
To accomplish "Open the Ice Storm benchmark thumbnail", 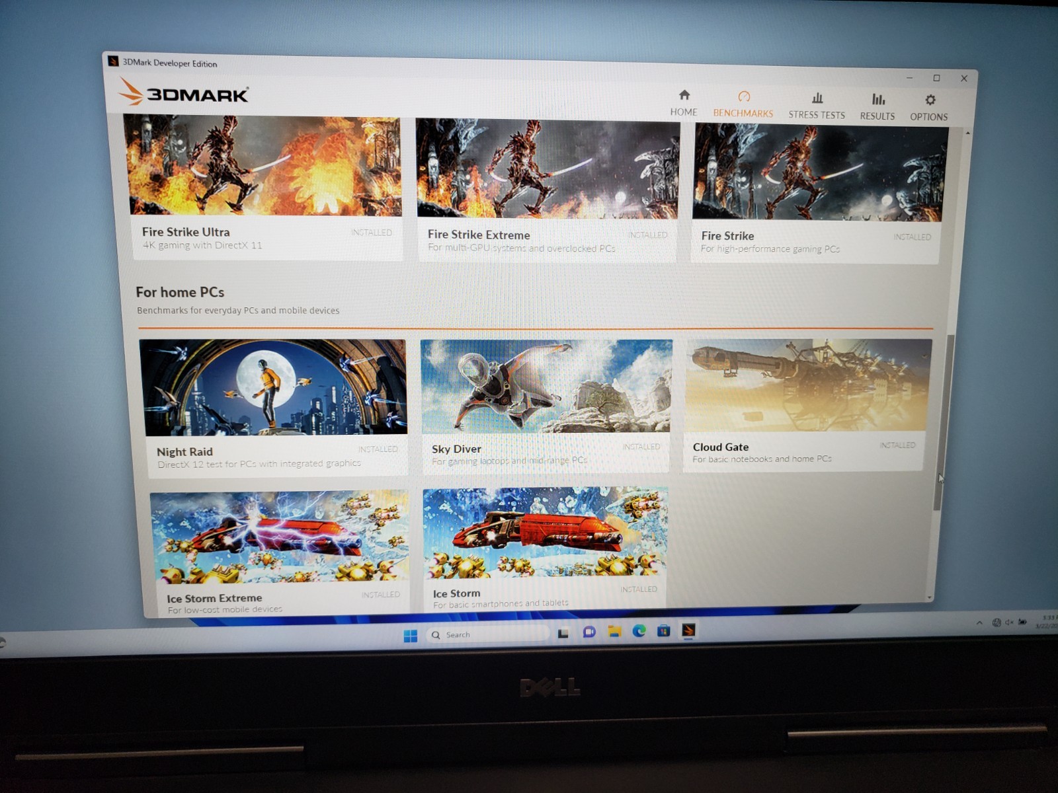I will [x=546, y=533].
